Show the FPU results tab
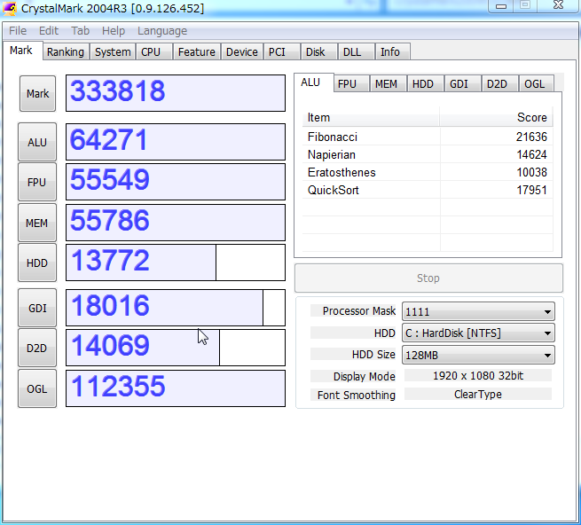Screen dimensions: 581x525 pyautogui.click(x=351, y=83)
